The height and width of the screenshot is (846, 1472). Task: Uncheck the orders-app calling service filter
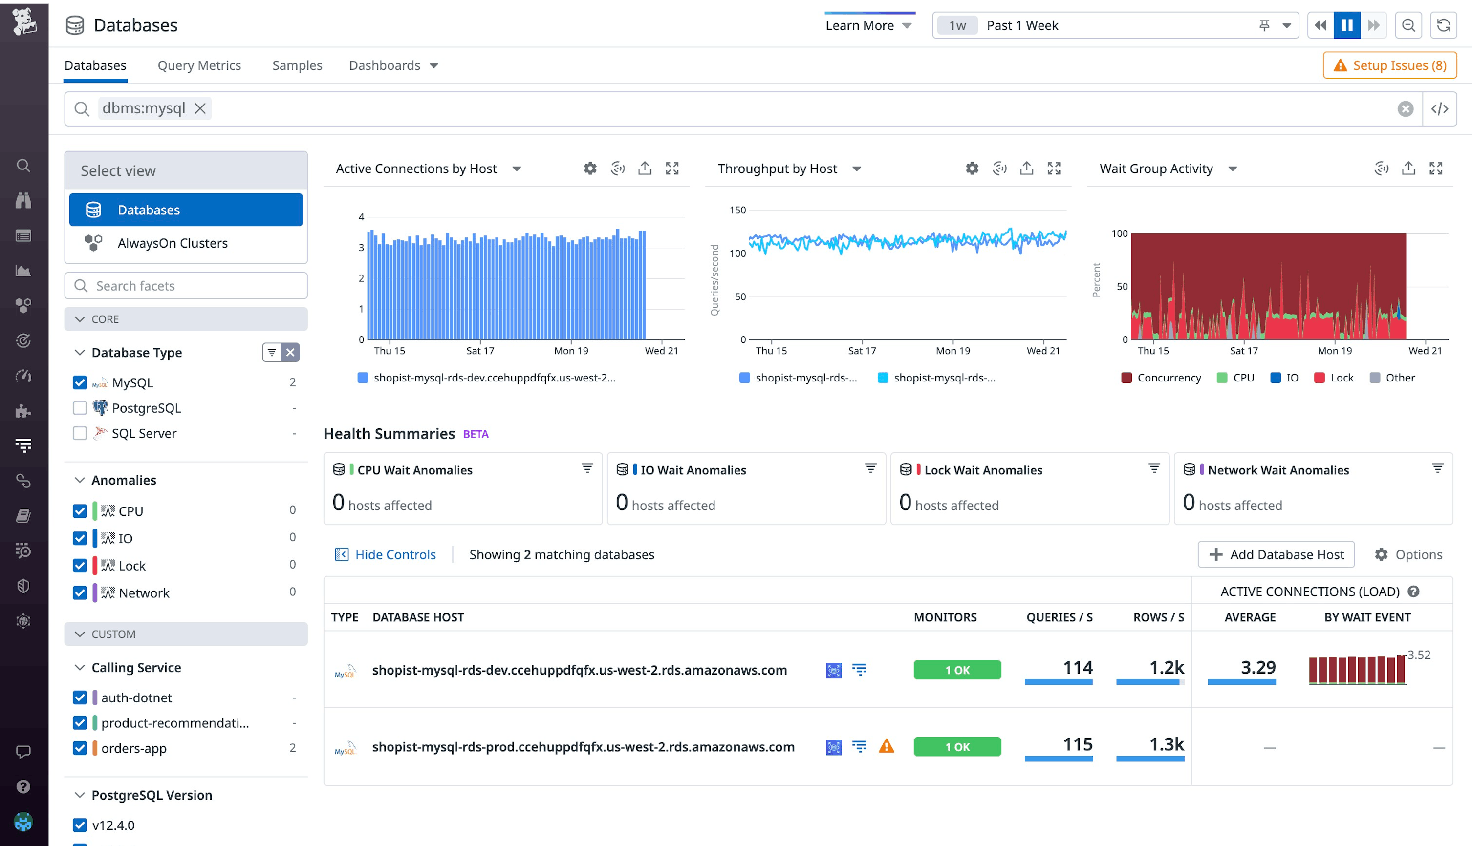tap(80, 748)
